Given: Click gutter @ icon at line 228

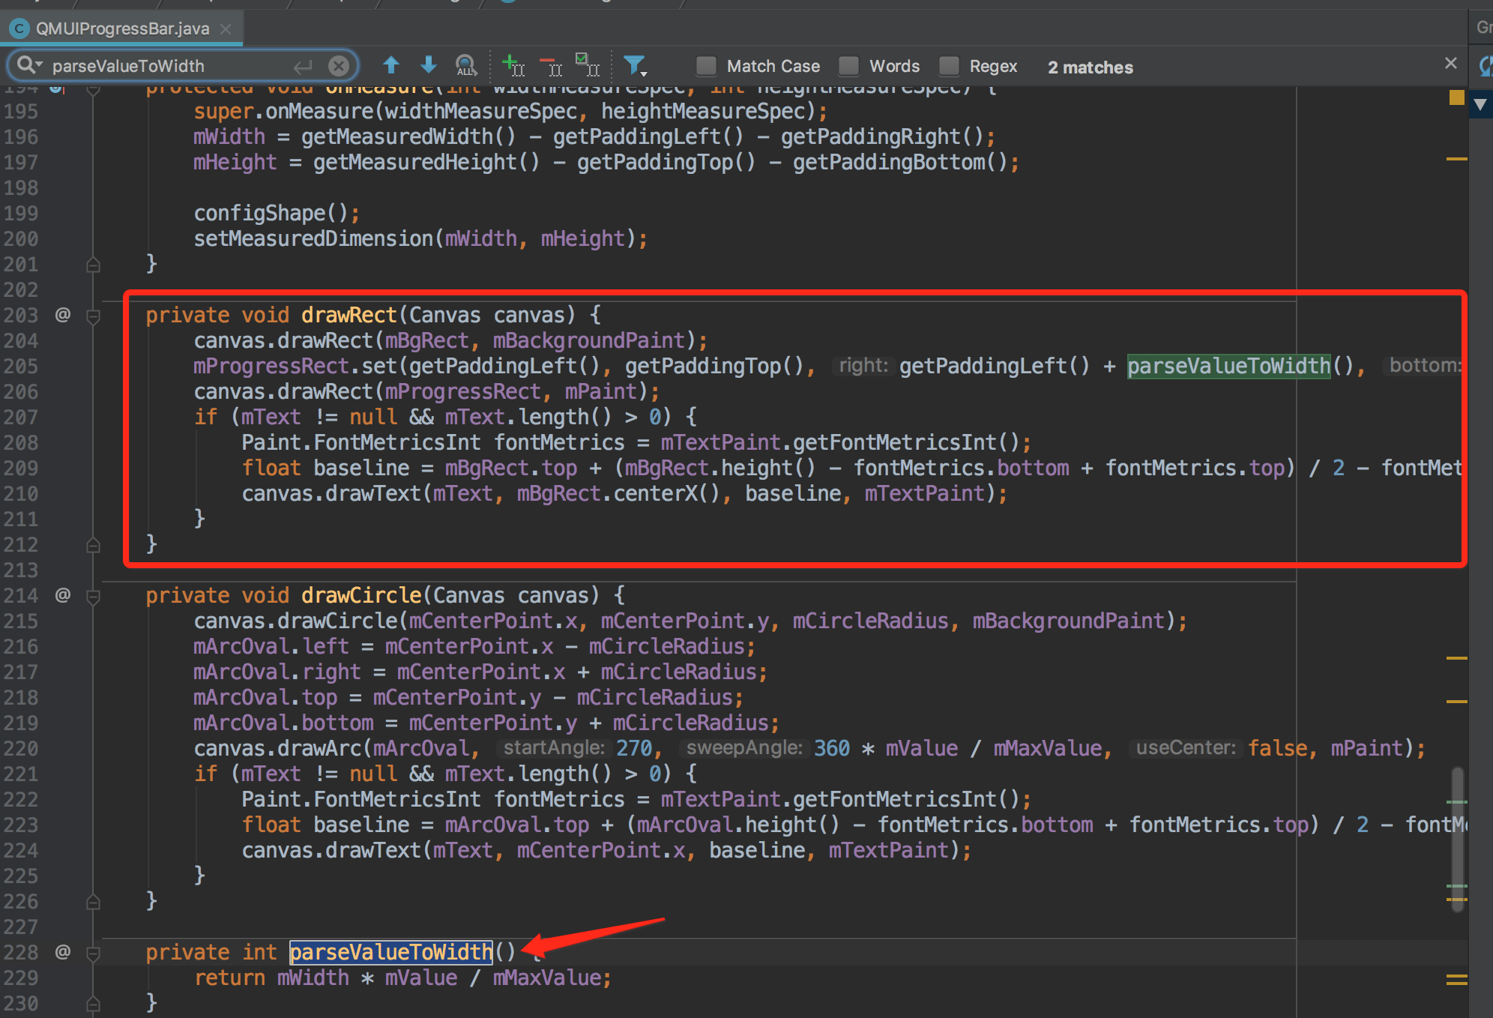Looking at the screenshot, I should pos(63,952).
